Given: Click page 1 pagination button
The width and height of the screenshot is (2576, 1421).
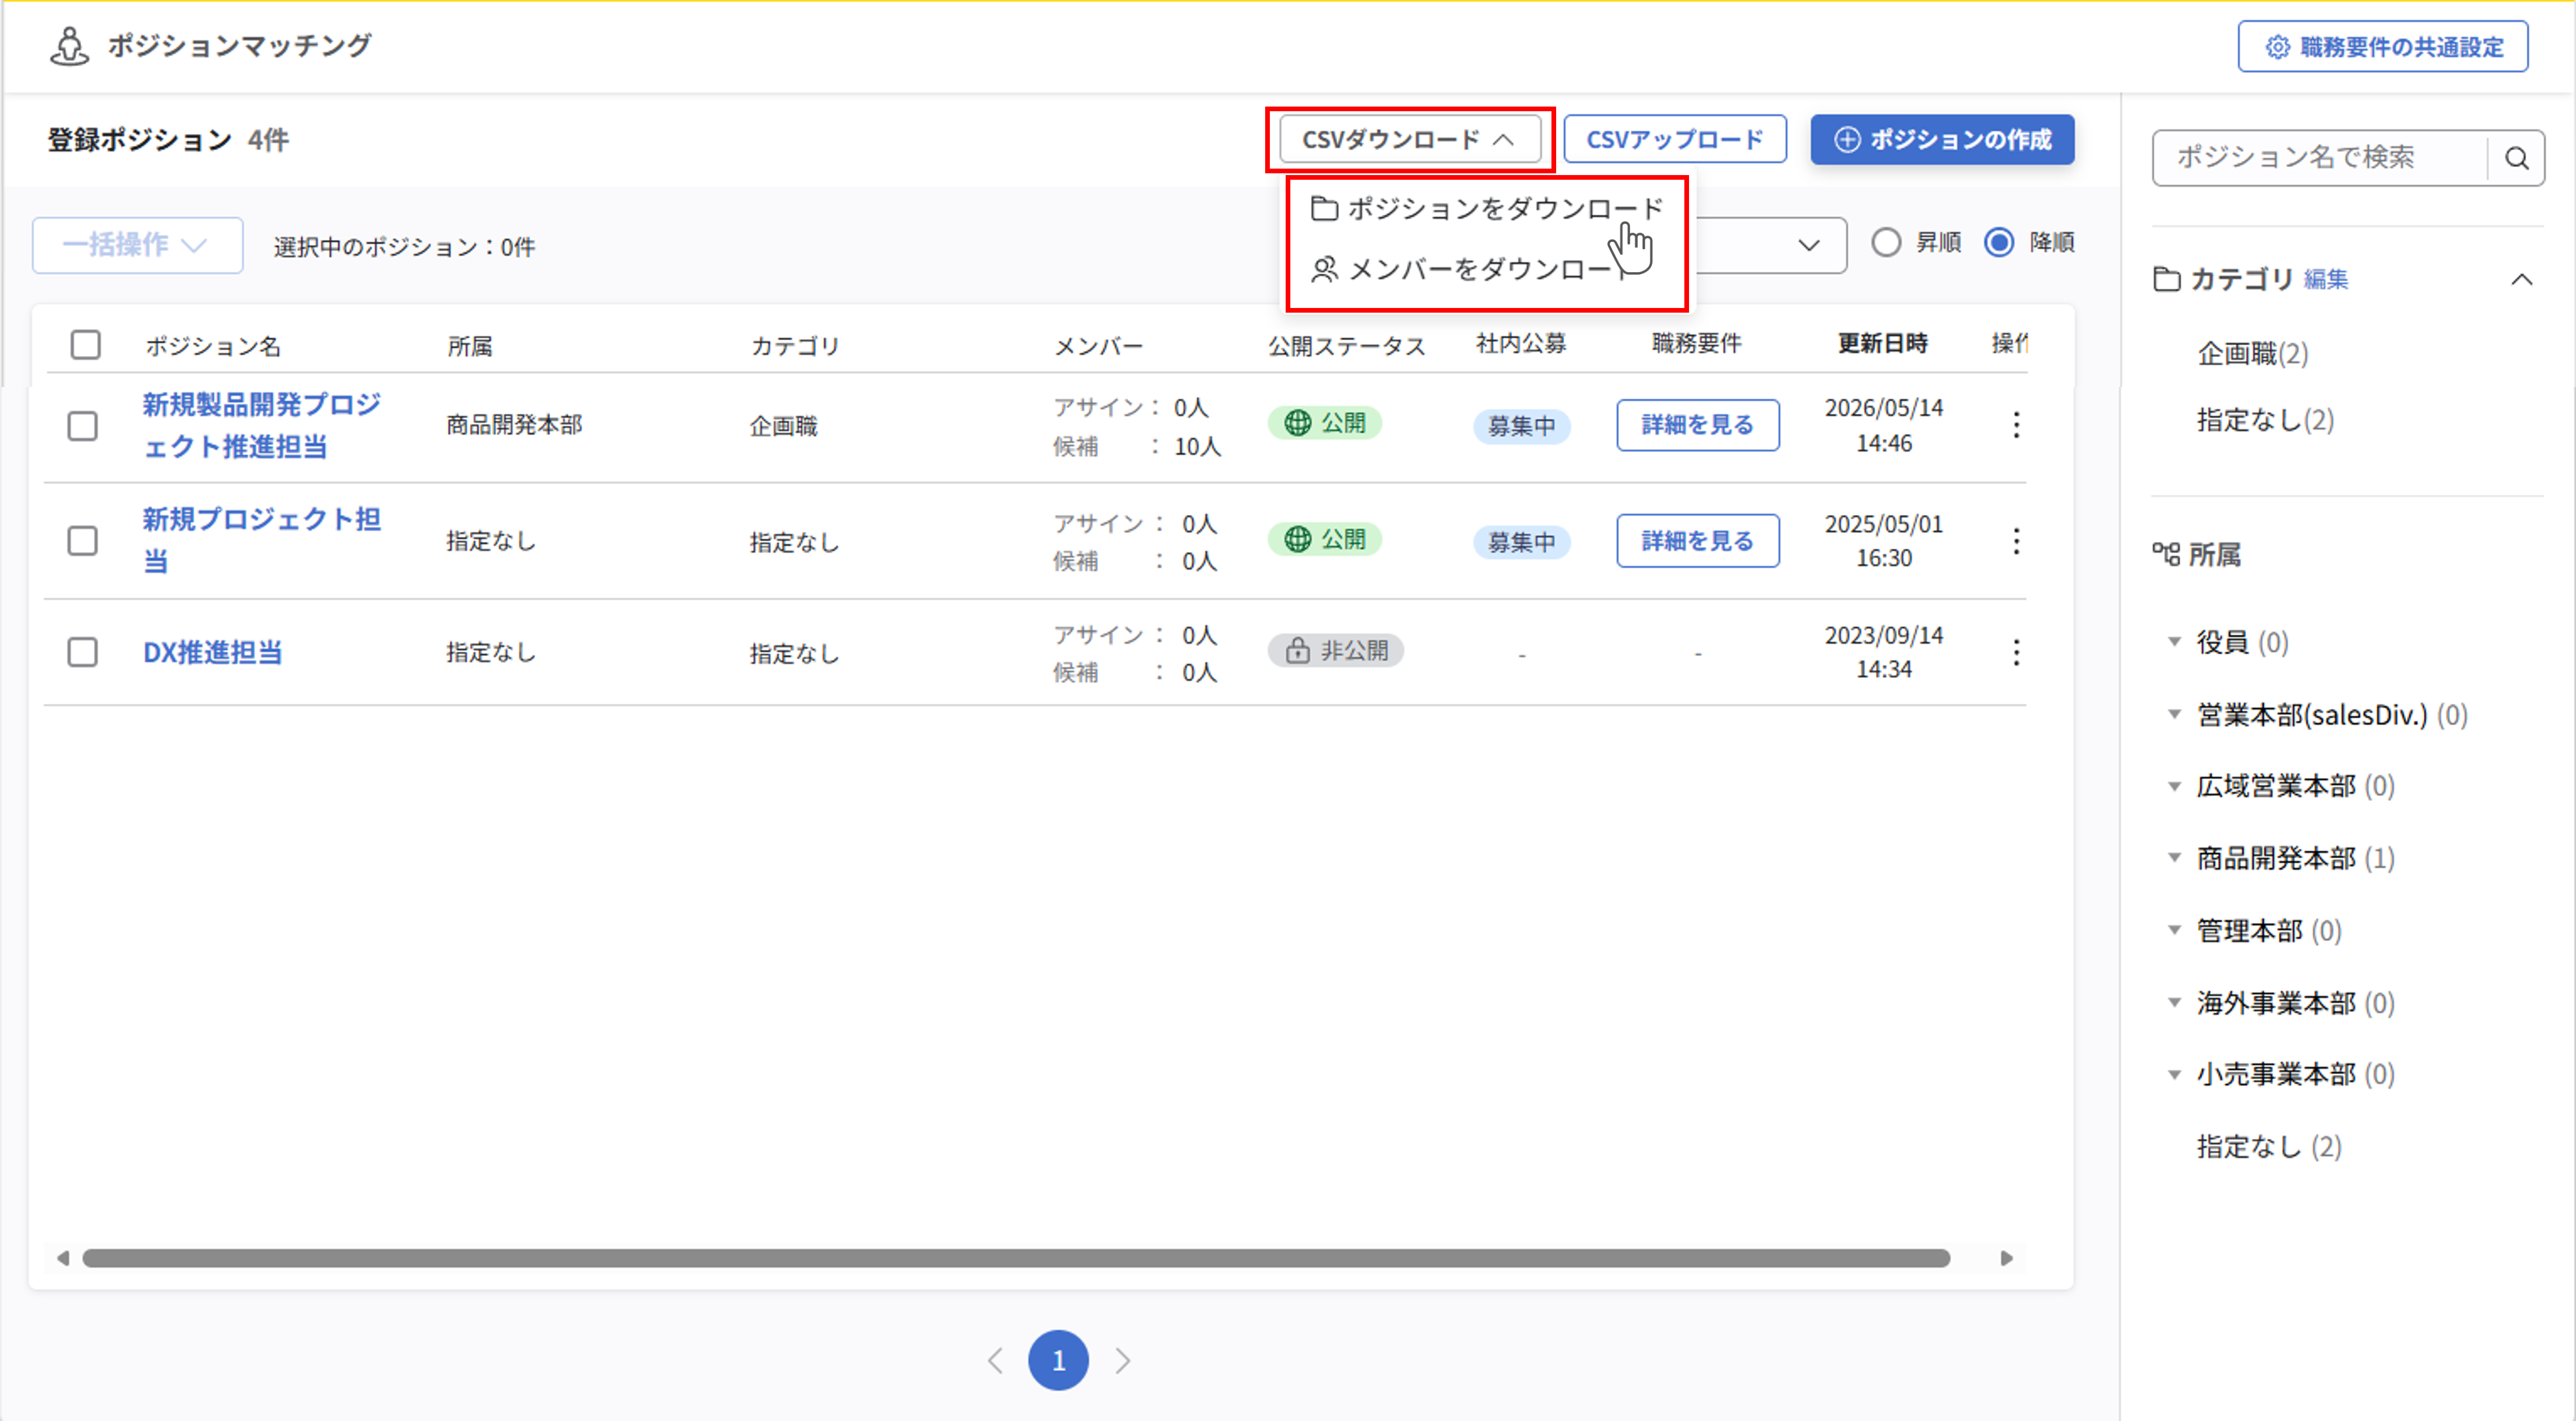Looking at the screenshot, I should [1058, 1361].
